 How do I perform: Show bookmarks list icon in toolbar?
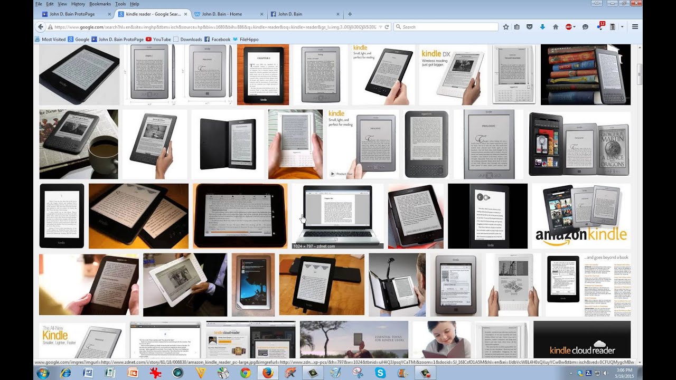[517, 26]
